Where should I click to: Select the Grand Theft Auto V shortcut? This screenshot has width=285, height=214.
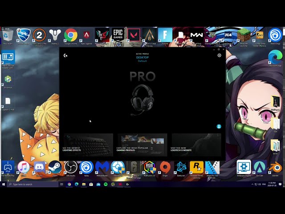pos(212,37)
